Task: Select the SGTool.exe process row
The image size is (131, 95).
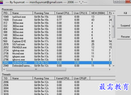Action: 57,44
